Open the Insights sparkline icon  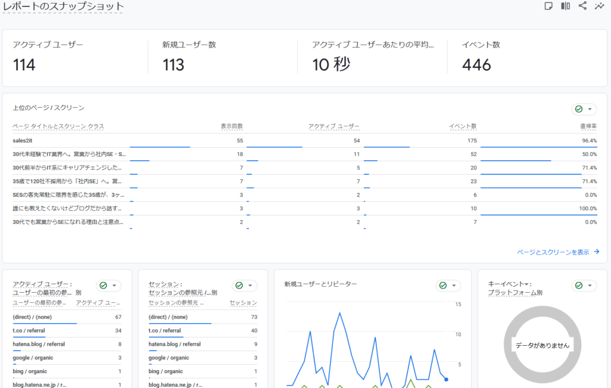click(600, 6)
